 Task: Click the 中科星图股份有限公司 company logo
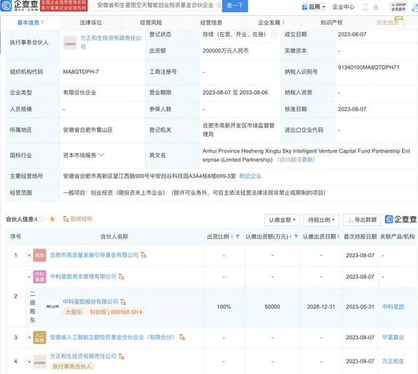[52, 306]
